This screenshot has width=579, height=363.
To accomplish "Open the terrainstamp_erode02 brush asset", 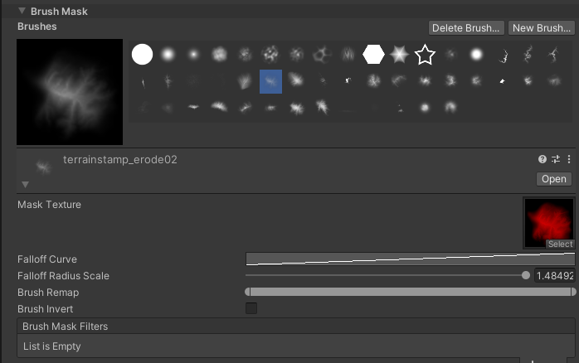I will pyautogui.click(x=553, y=179).
